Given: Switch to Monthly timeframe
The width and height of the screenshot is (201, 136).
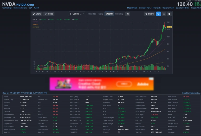Looking at the screenshot, I should point(119,14).
